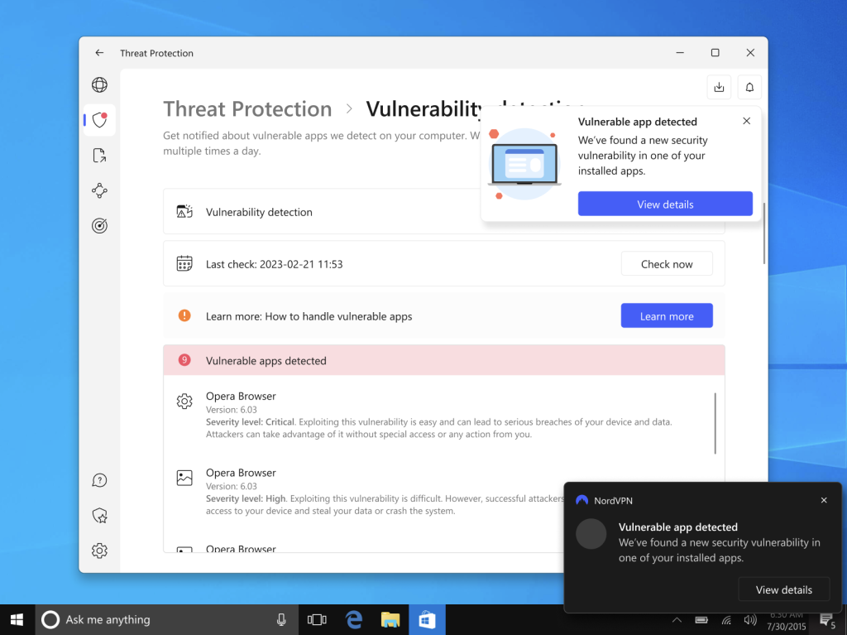Click the calendar icon beside Last check
Image resolution: width=847 pixels, height=635 pixels.
[x=184, y=263]
